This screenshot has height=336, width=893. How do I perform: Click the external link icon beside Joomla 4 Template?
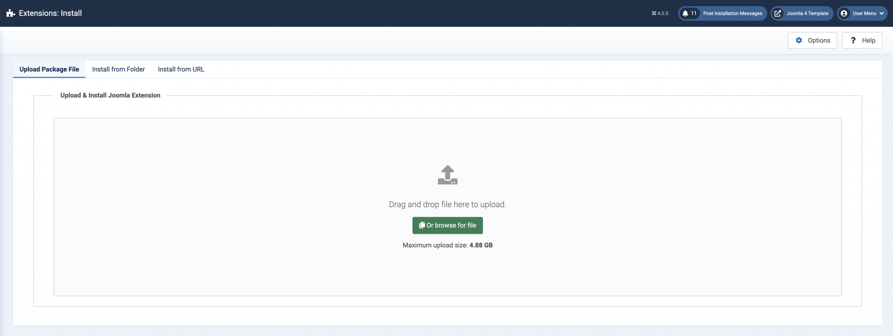[777, 13]
